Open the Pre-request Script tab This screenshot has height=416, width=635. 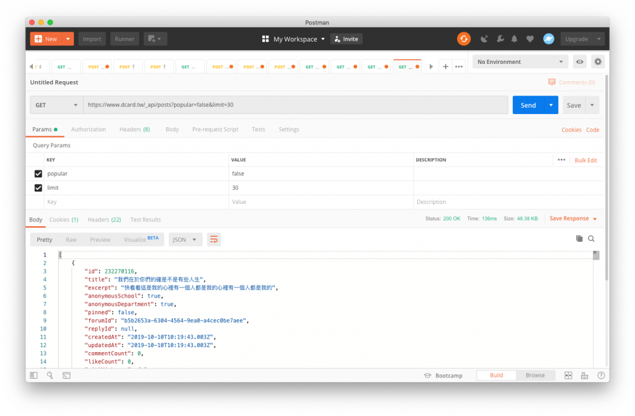(x=215, y=130)
